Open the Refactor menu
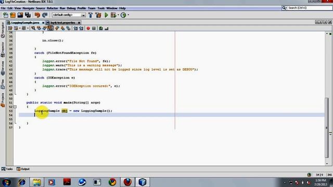333x187 pixels. 52,8
